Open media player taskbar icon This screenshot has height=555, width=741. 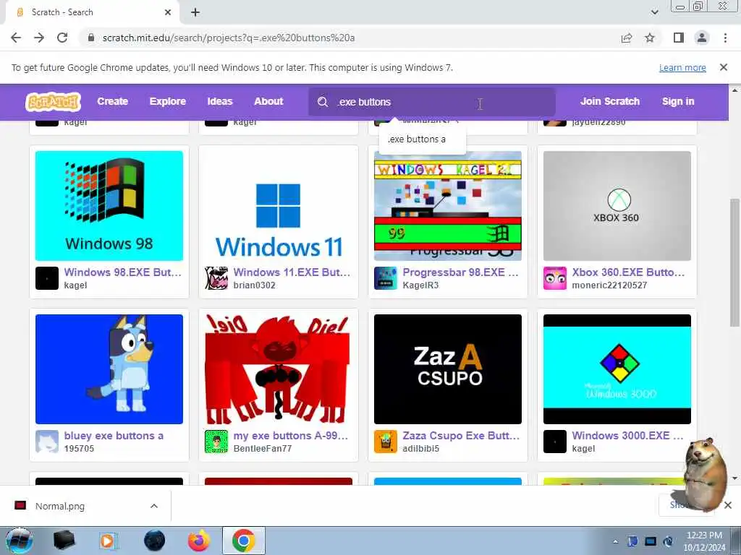pos(109,541)
